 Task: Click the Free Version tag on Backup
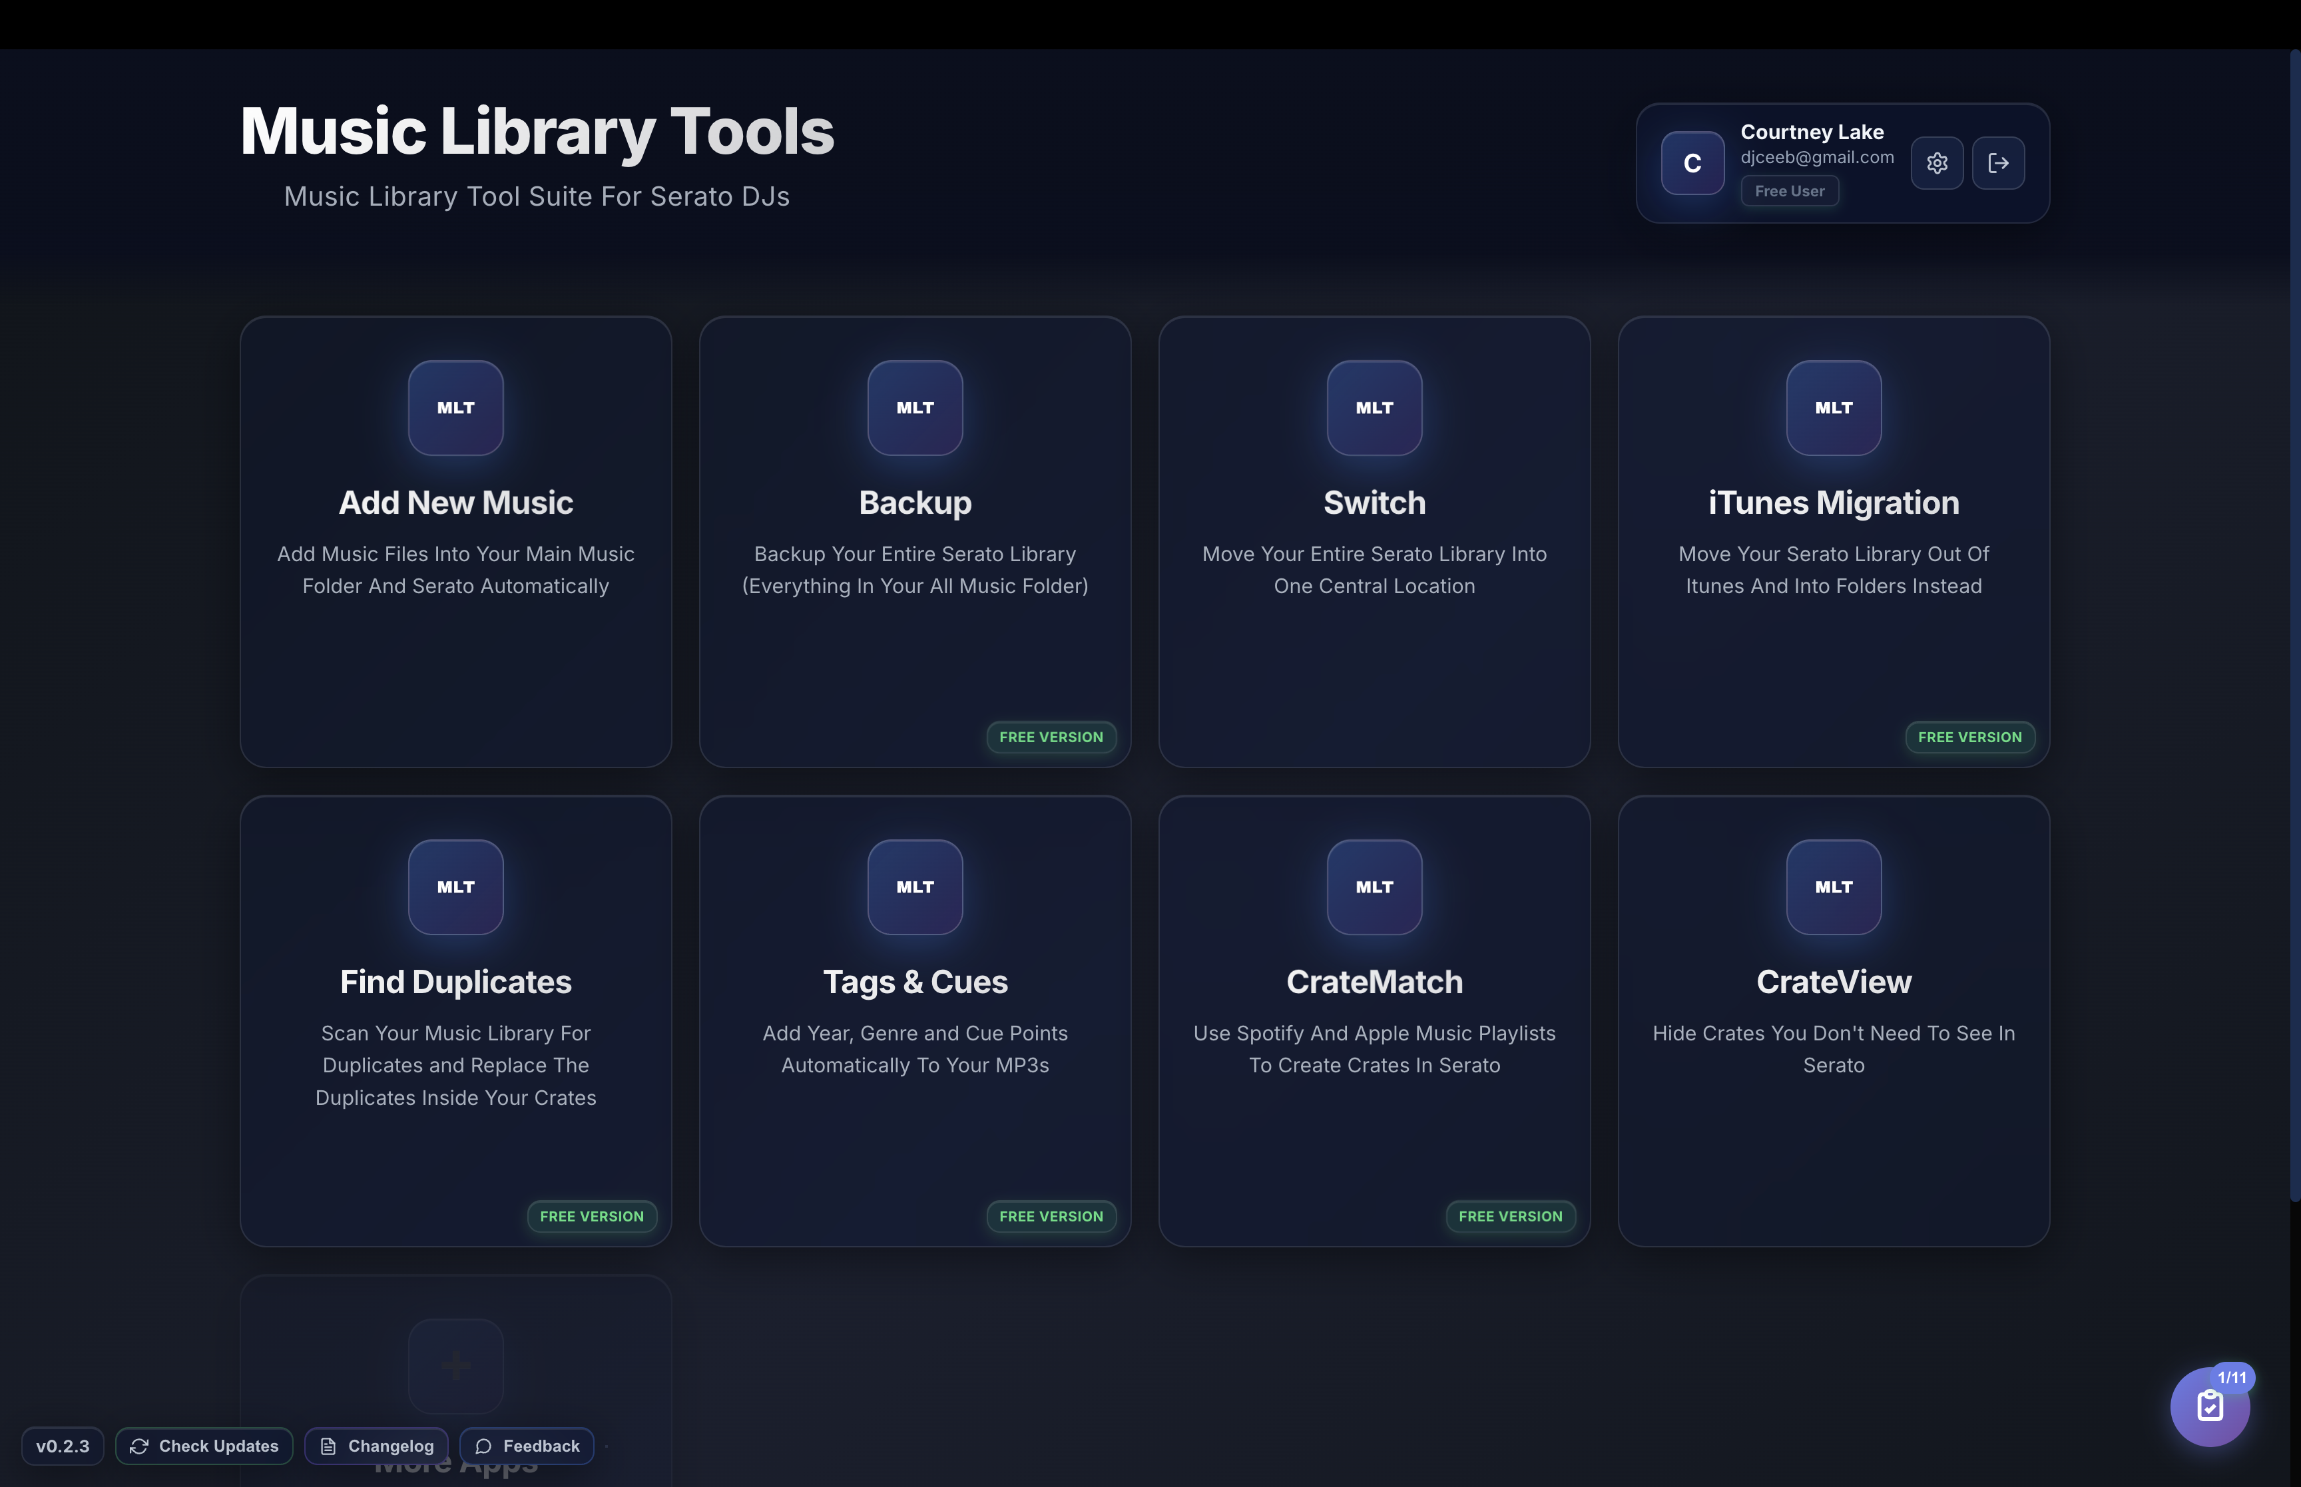[1051, 737]
